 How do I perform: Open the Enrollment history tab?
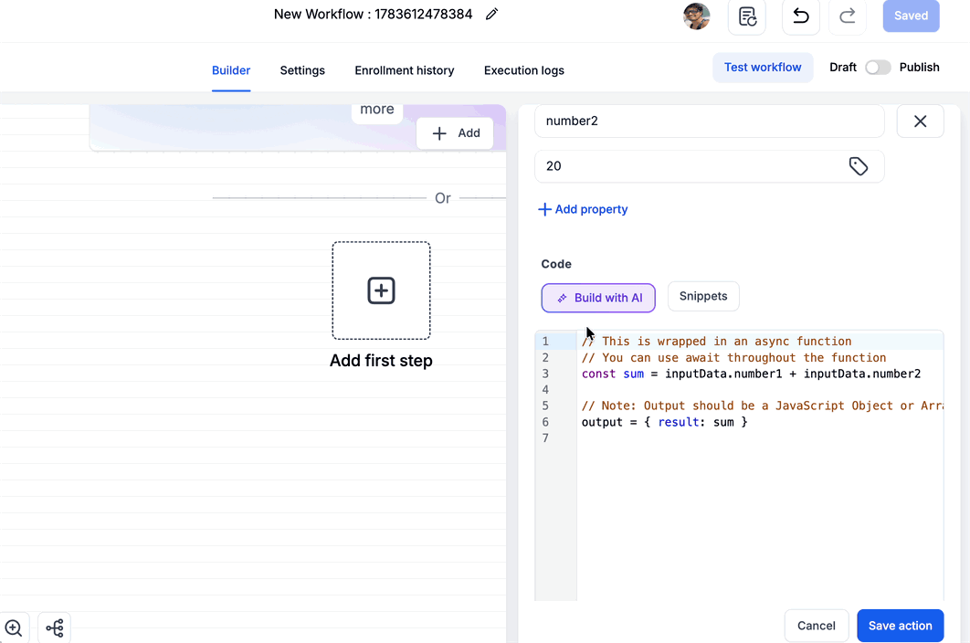[405, 70]
